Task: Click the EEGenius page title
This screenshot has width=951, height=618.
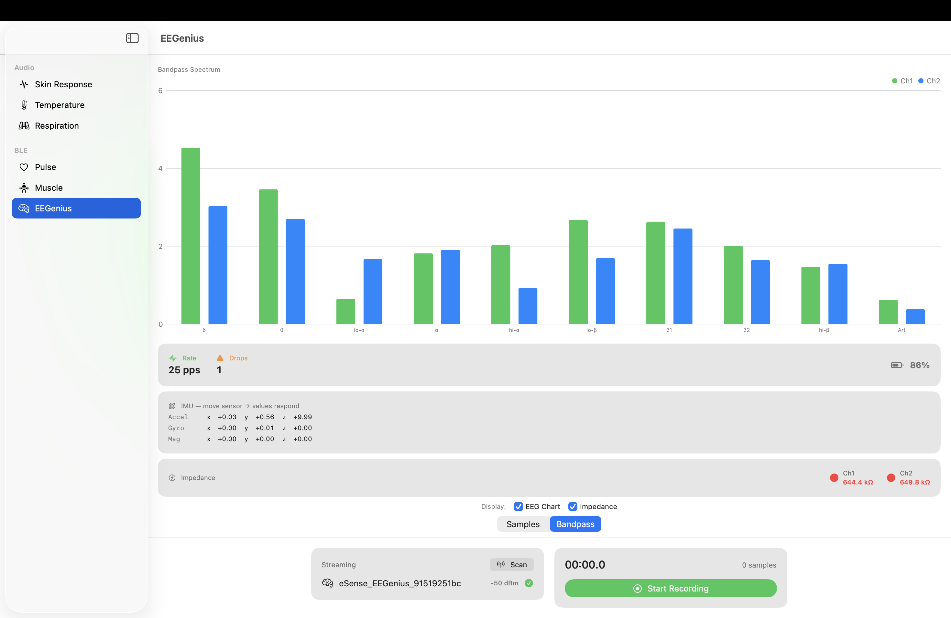Action: (182, 38)
